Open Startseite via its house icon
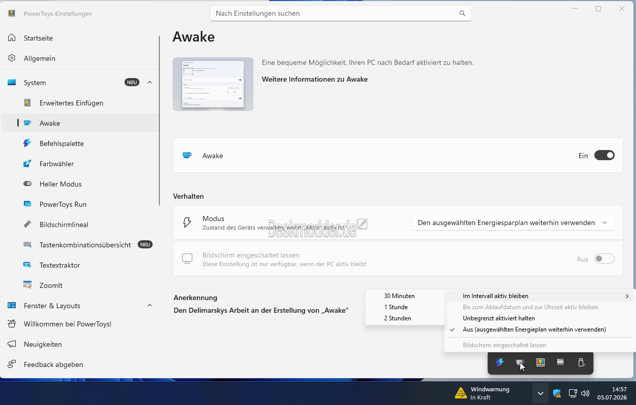Viewport: 636px width, 405px height. [x=12, y=38]
